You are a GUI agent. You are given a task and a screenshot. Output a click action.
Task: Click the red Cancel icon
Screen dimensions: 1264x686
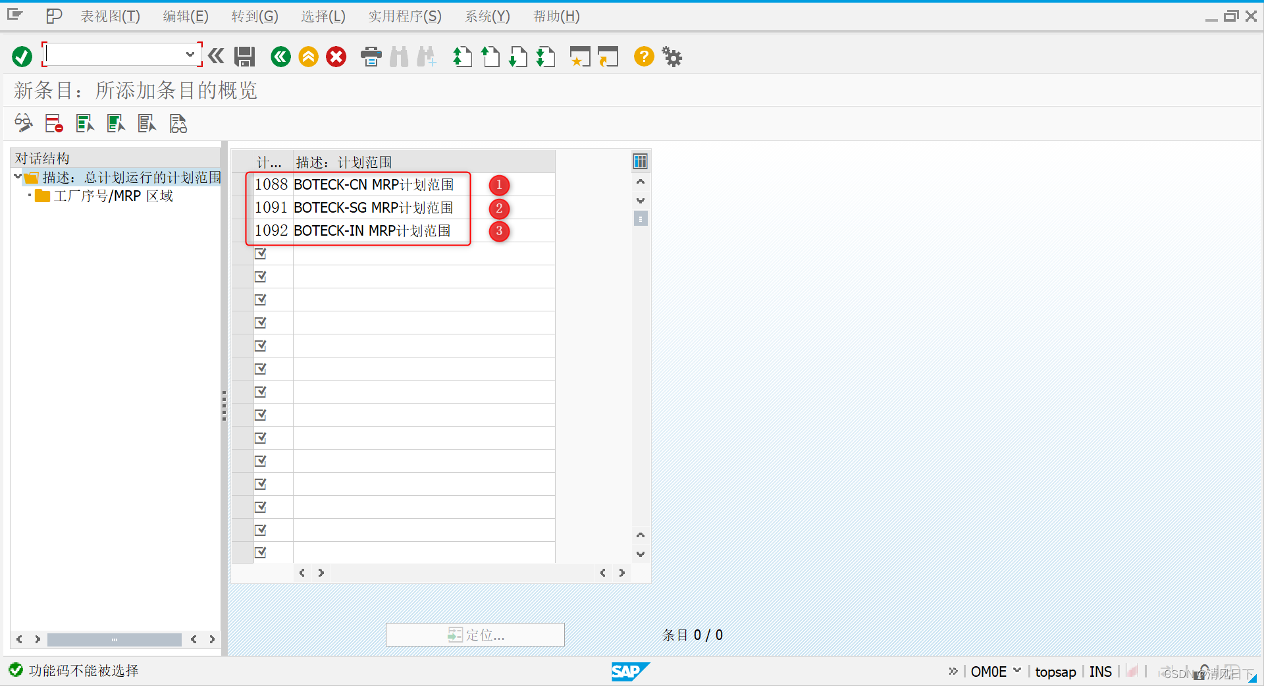tap(336, 57)
